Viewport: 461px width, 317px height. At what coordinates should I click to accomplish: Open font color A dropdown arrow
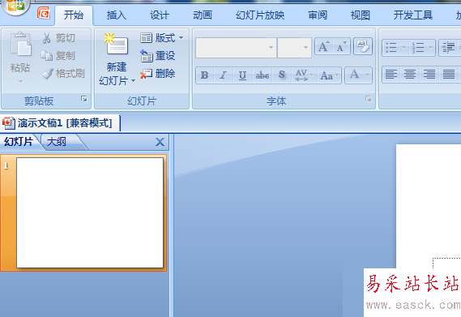pos(368,75)
